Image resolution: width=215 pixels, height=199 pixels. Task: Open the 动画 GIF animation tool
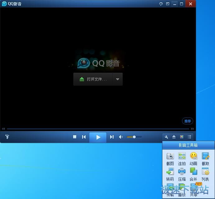point(194,159)
